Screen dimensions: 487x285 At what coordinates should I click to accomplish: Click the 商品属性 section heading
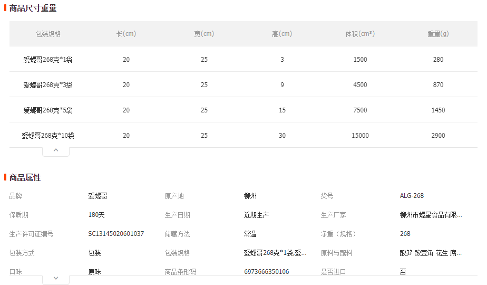point(25,178)
